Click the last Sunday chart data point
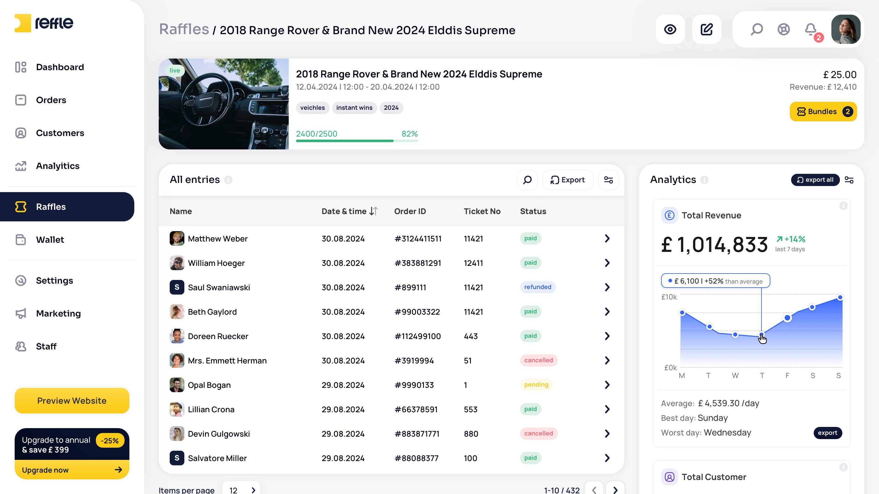This screenshot has height=494, width=879. [840, 297]
